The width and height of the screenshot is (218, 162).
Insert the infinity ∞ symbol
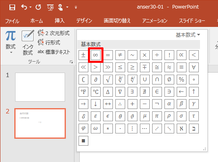pyautogui.click(x=96, y=55)
